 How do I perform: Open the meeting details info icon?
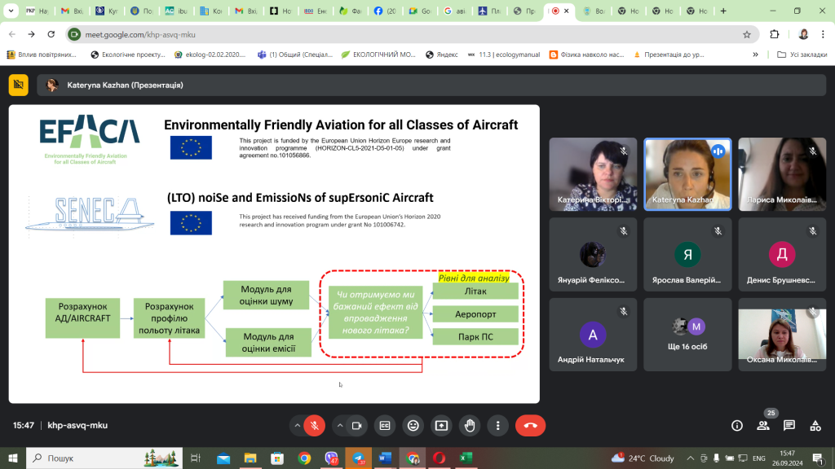click(737, 425)
